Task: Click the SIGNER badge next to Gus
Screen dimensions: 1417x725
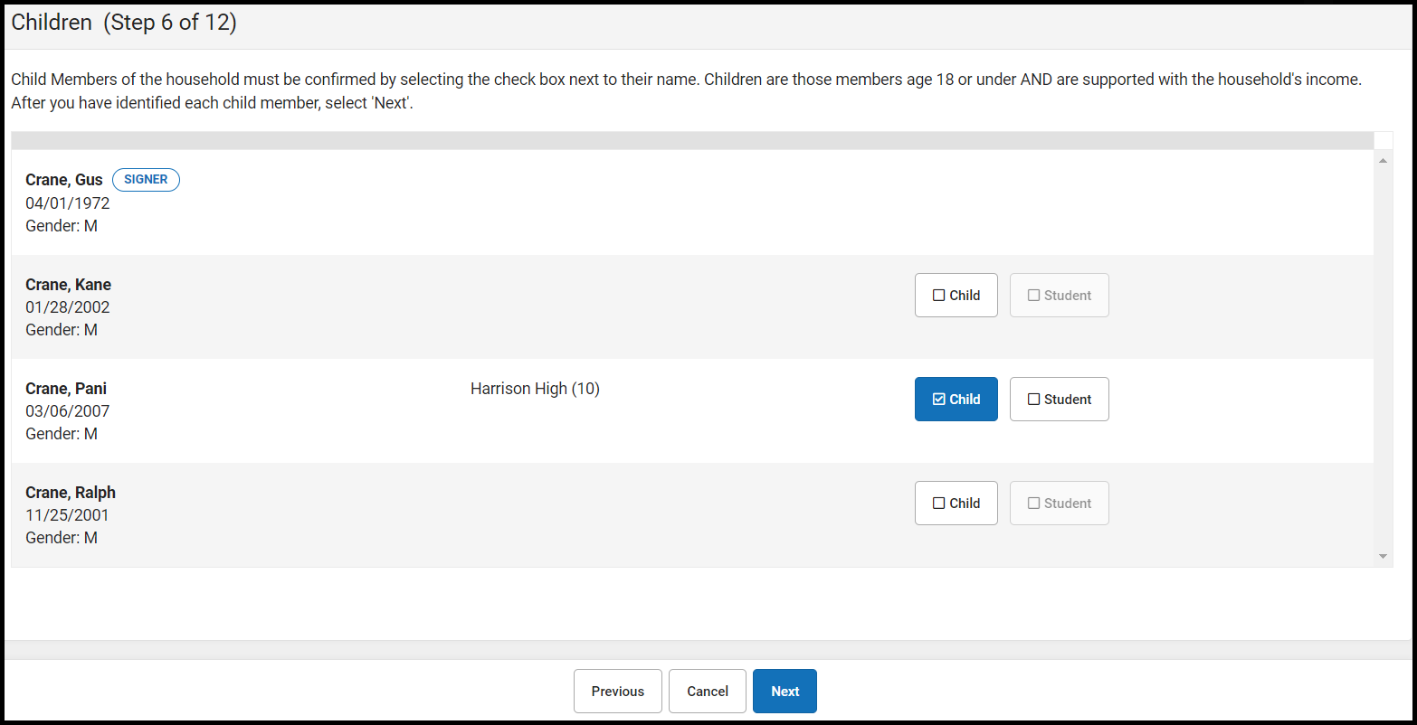Action: click(146, 180)
